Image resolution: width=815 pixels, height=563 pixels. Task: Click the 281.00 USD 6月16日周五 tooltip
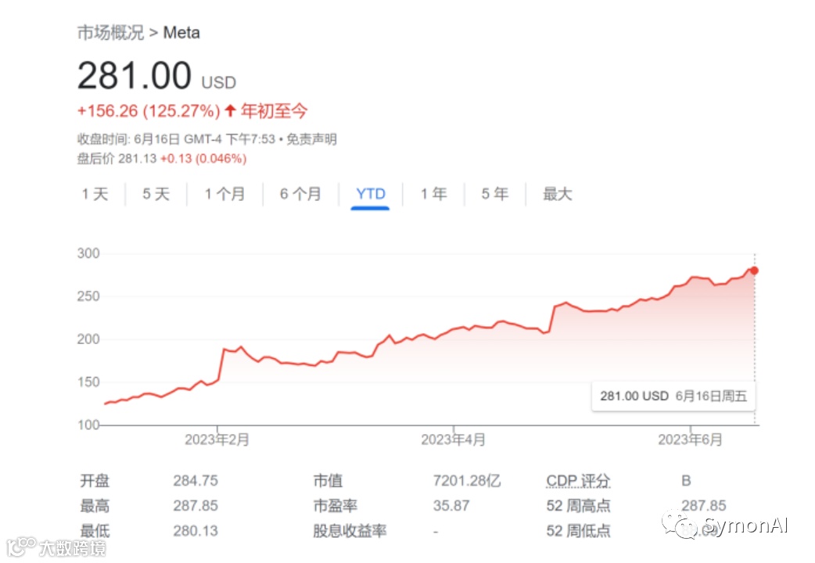click(673, 396)
